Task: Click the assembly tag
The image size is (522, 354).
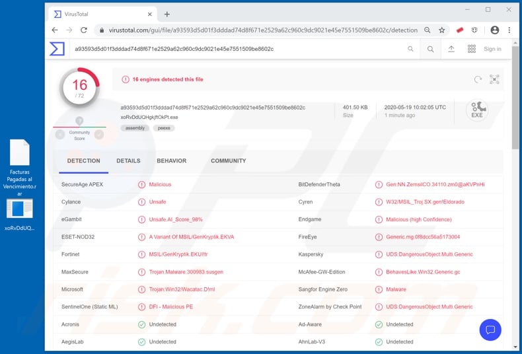Action: [135, 128]
